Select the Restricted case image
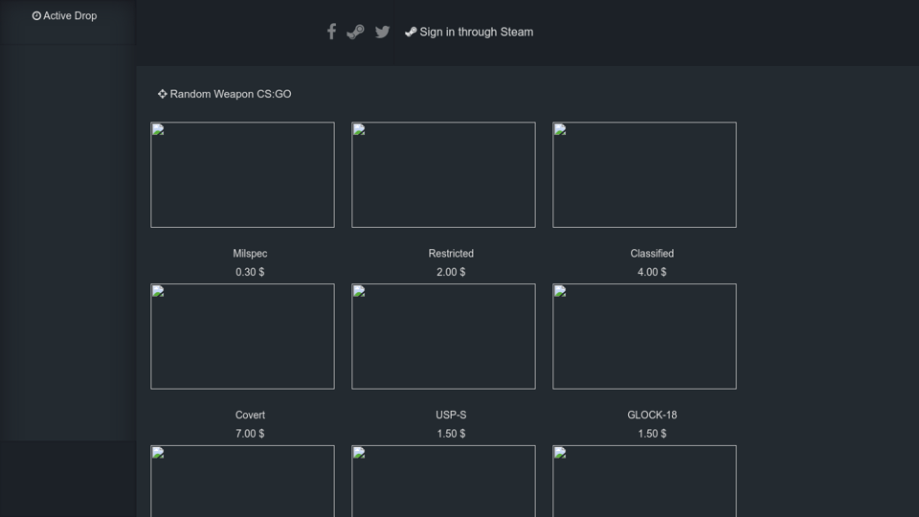The image size is (919, 517). point(443,174)
